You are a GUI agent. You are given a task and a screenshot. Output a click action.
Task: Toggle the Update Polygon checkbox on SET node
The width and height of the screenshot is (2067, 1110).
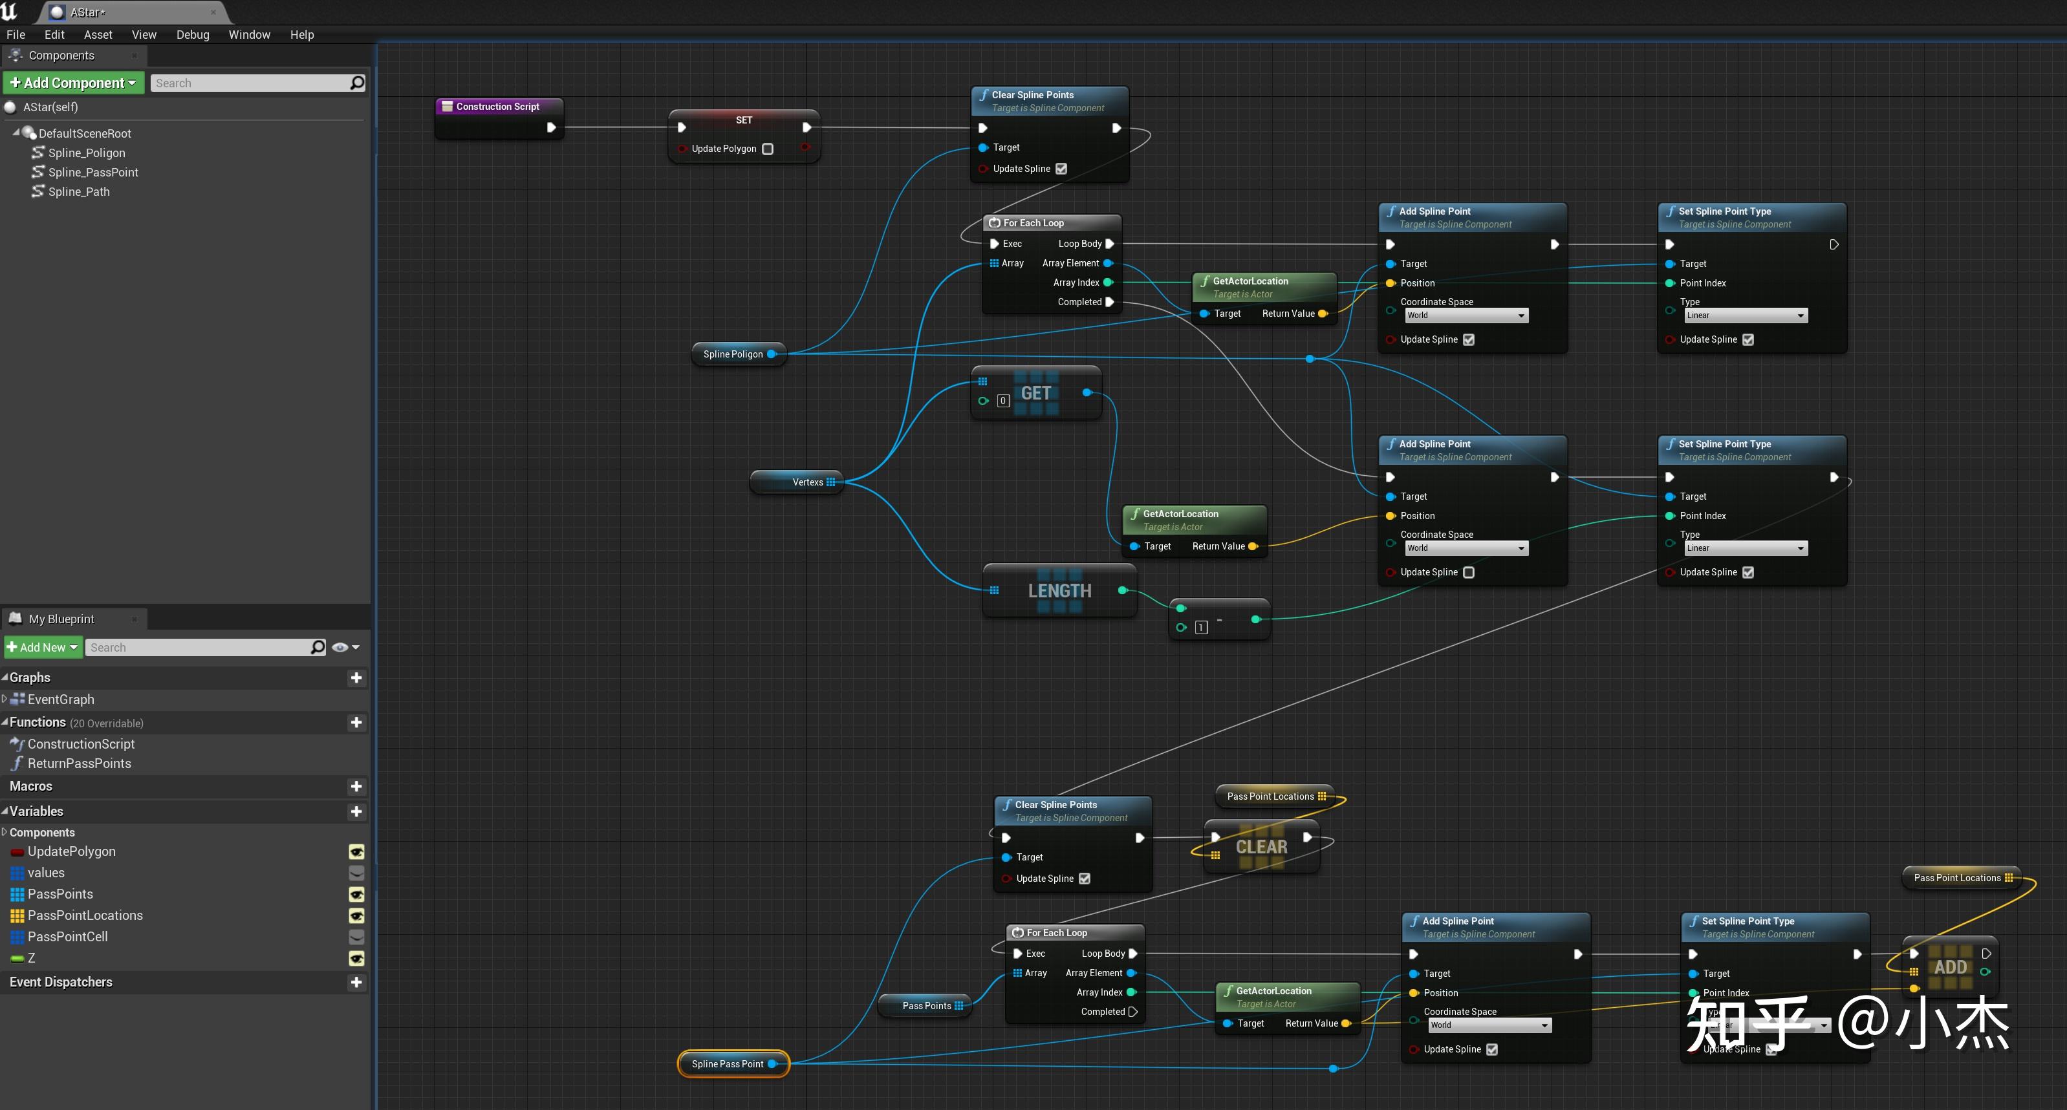point(767,149)
